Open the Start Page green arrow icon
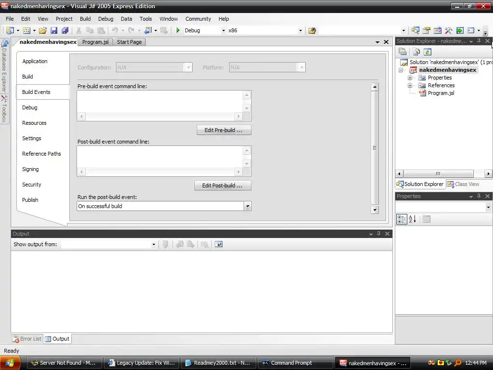This screenshot has height=370, width=493. [460, 30]
